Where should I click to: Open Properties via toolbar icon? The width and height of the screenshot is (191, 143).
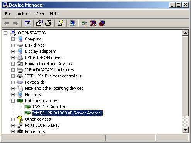pyautogui.click(x=39, y=23)
